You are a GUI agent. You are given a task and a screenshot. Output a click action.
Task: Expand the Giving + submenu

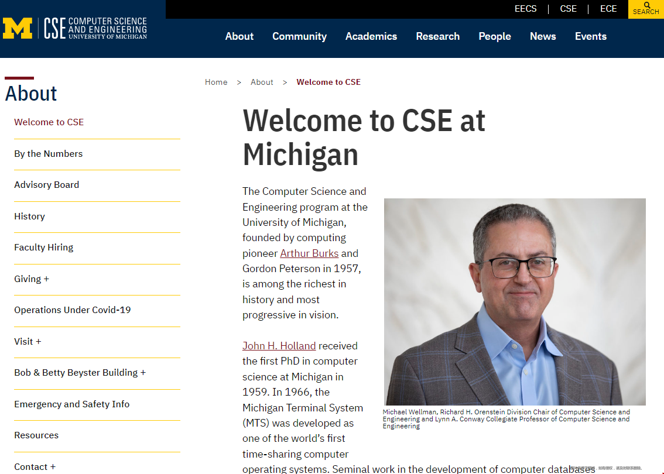pyautogui.click(x=32, y=279)
